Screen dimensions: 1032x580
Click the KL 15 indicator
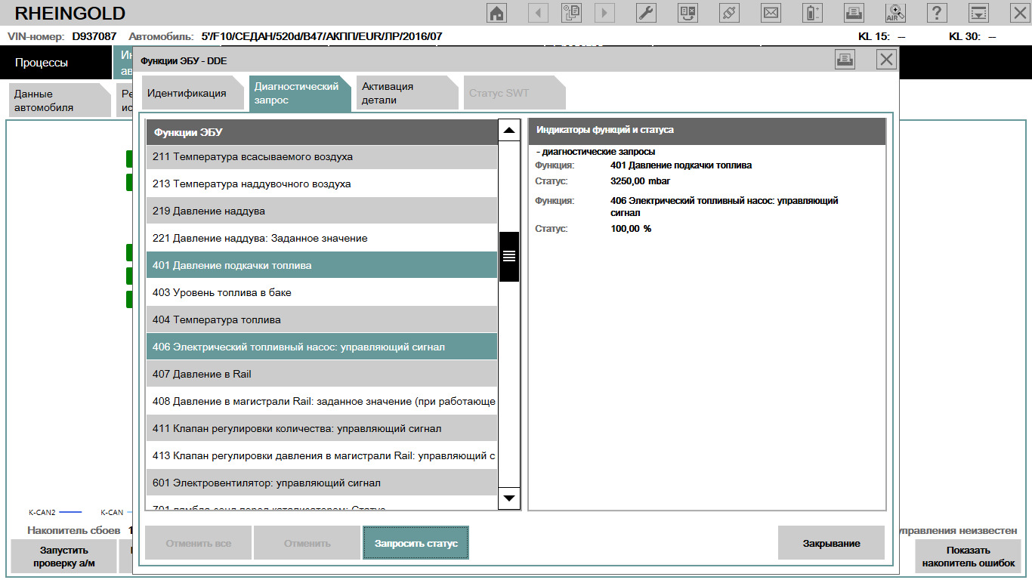tap(882, 37)
